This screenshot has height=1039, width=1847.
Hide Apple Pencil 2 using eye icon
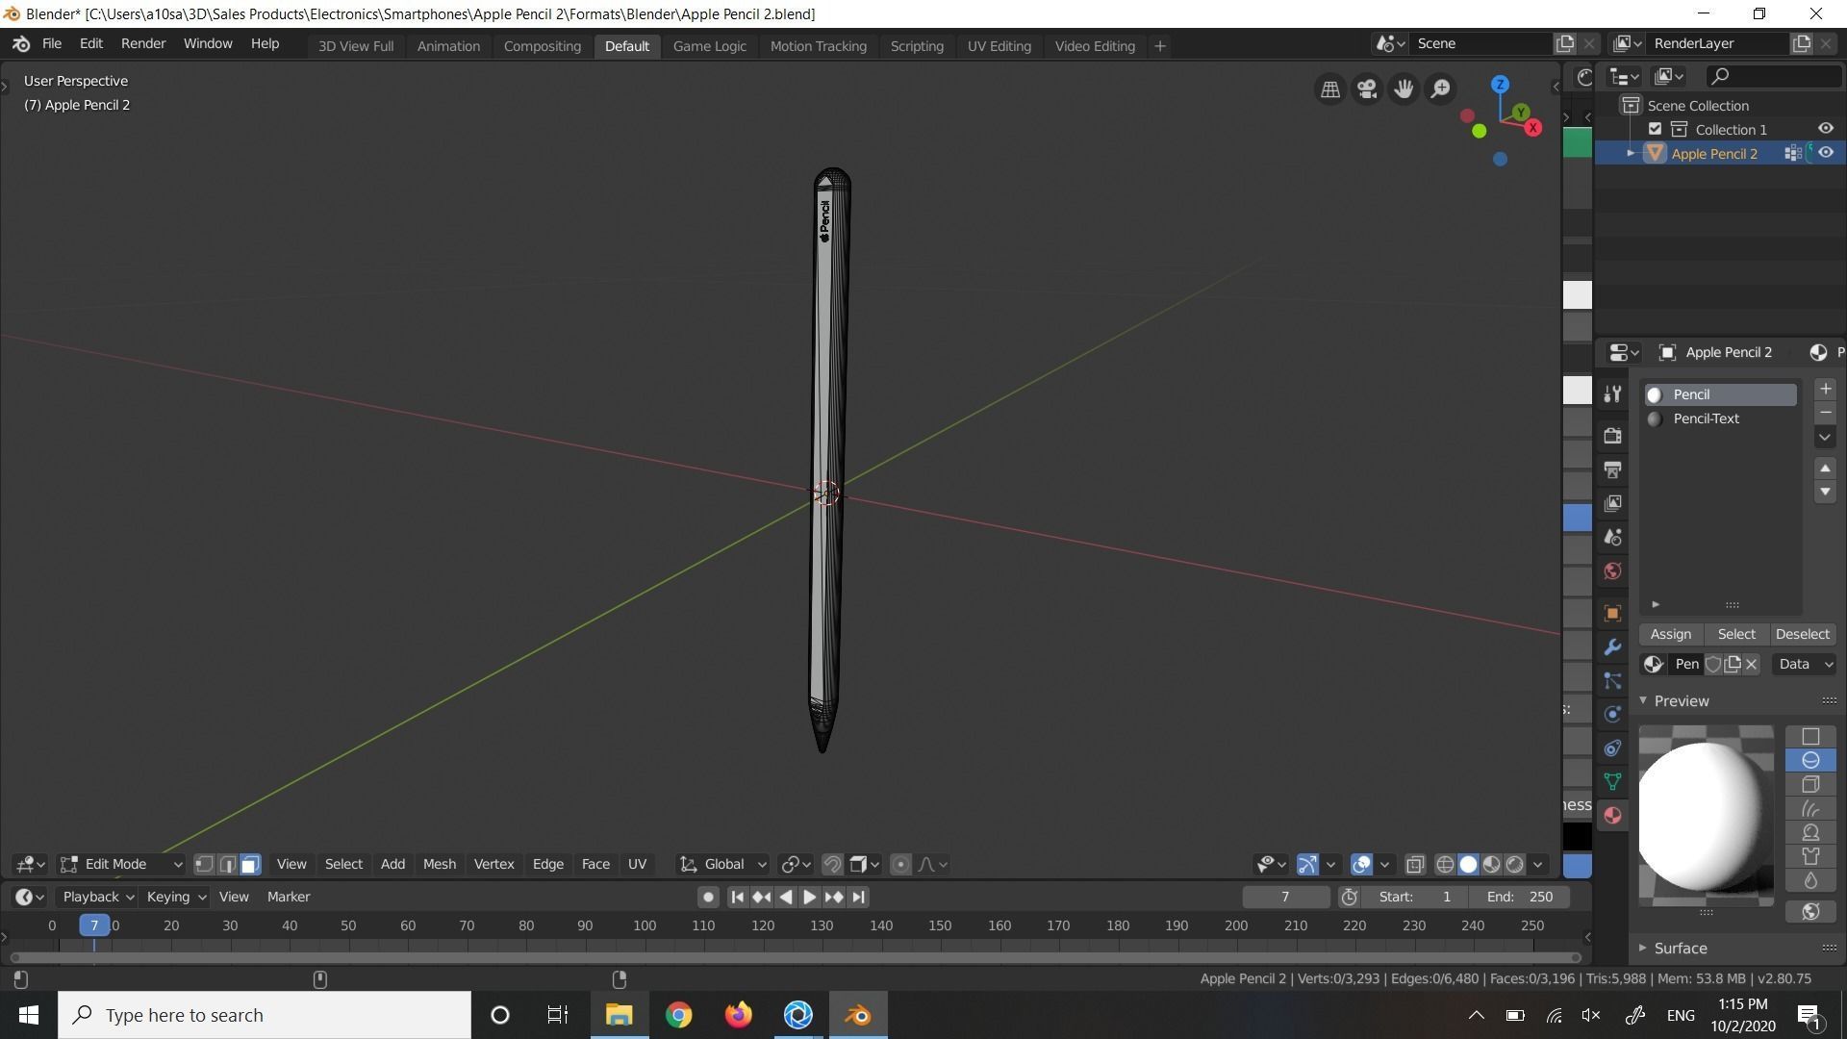pyautogui.click(x=1825, y=153)
